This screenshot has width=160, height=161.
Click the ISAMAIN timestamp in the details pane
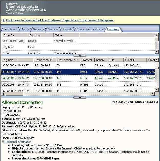(x=135, y=102)
